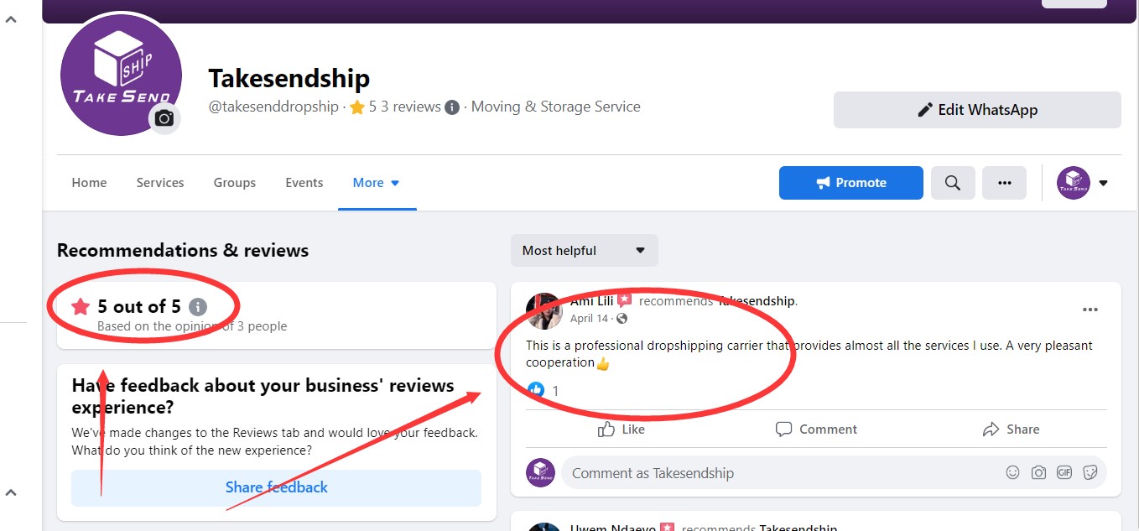Click the April 14 post date link
Screen dimensions: 1139x531
pos(589,319)
